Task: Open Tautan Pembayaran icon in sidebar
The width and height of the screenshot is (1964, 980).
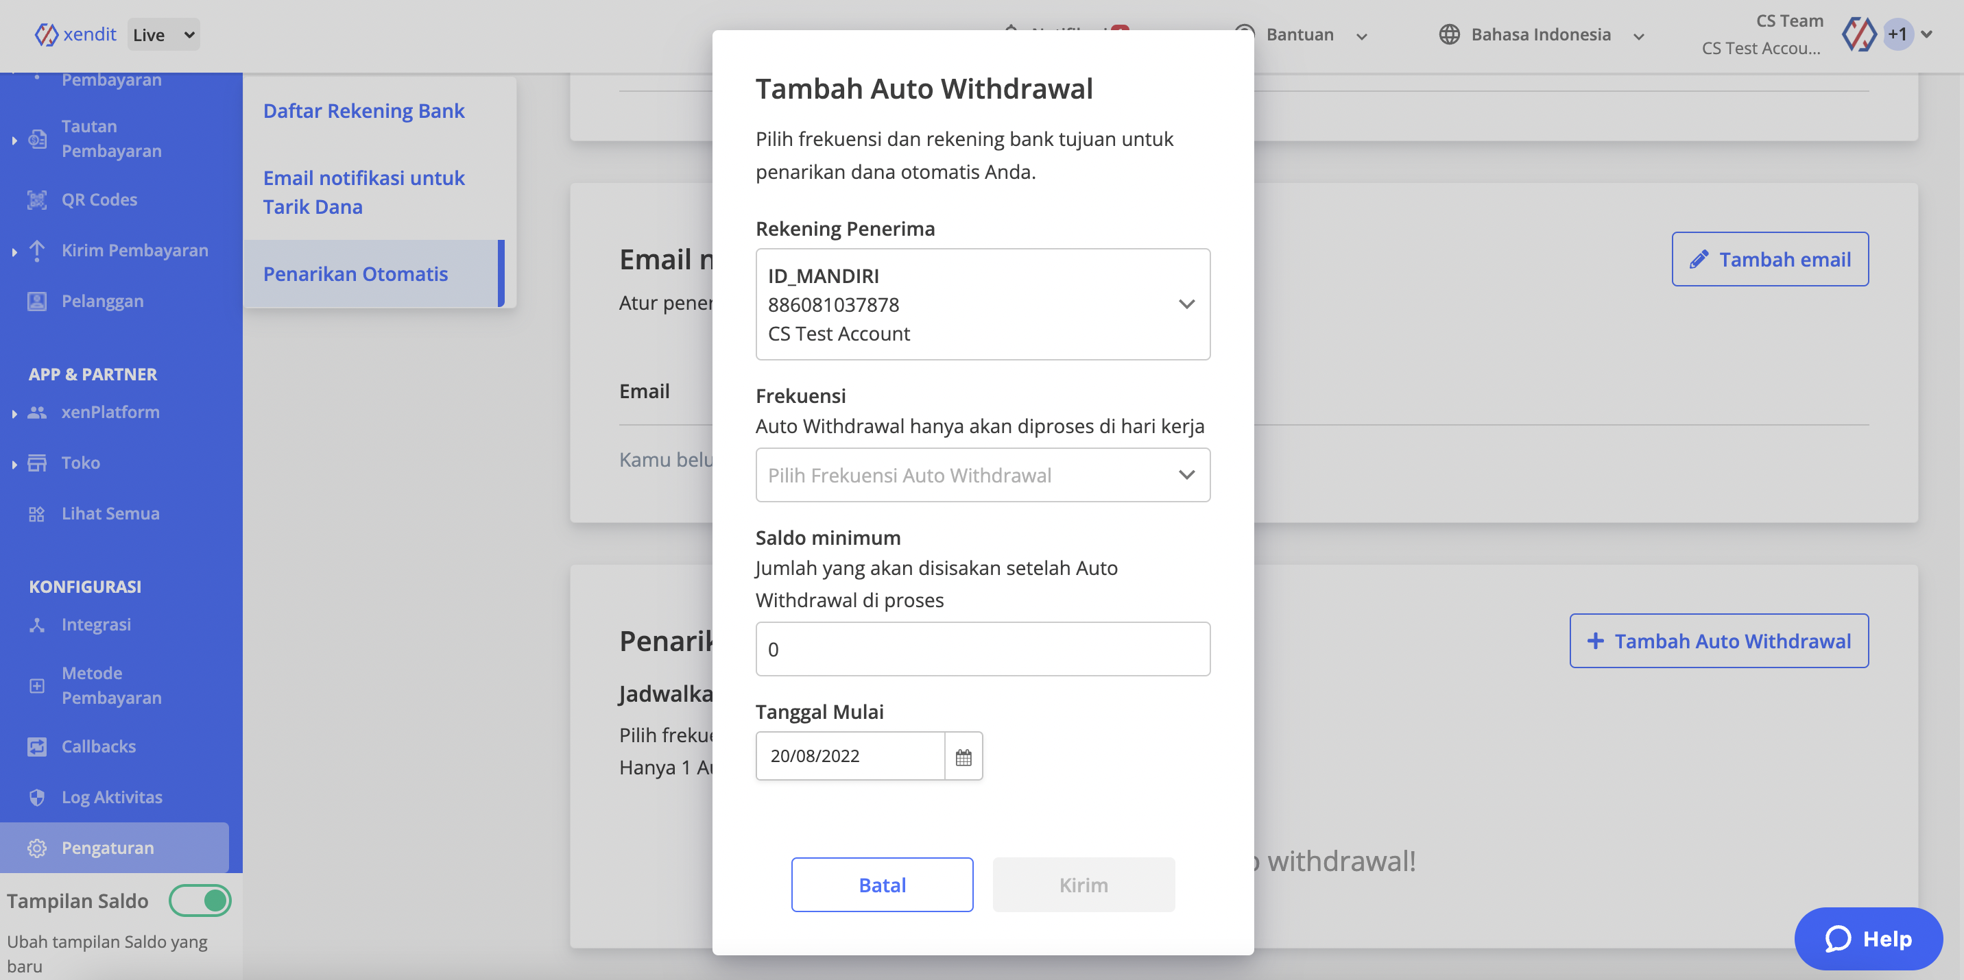Action: tap(37, 138)
